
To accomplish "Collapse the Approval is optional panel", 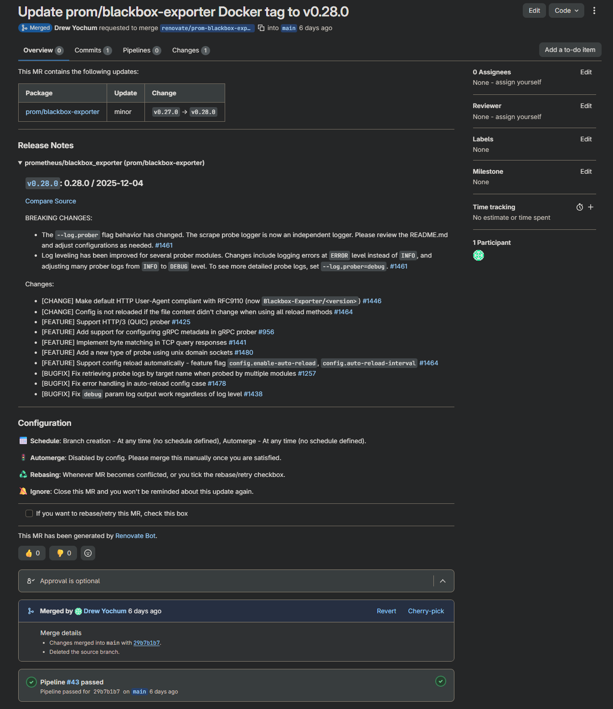I will (443, 581).
